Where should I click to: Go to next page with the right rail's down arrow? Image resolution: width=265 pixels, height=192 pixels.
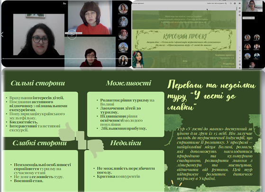click(240, 58)
